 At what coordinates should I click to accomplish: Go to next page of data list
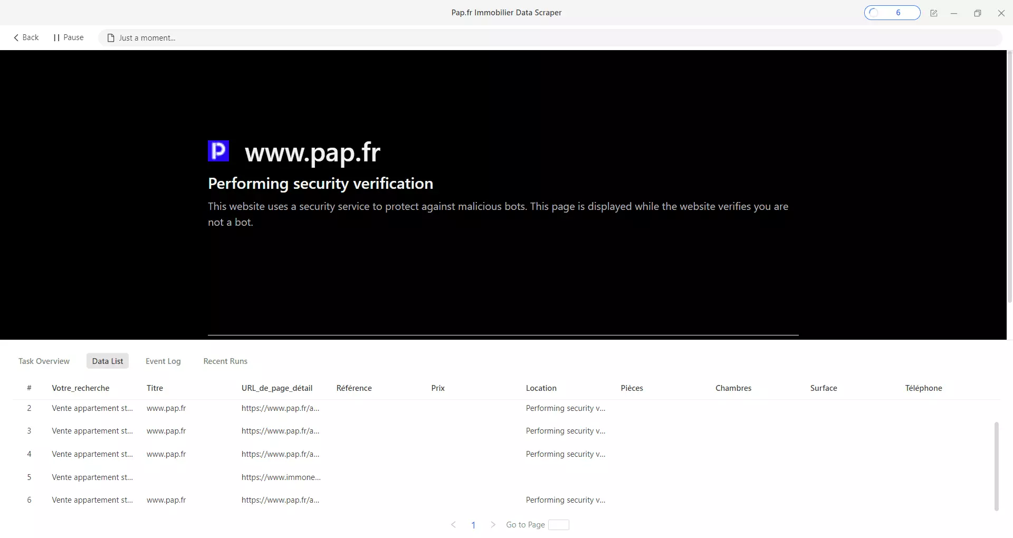click(493, 525)
